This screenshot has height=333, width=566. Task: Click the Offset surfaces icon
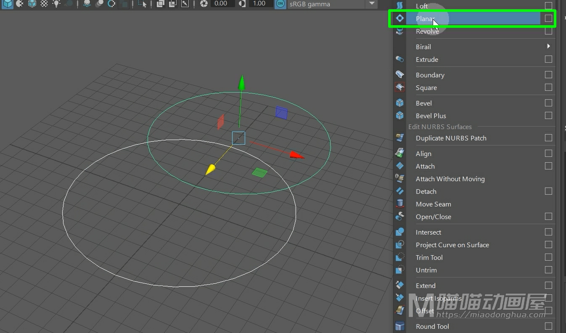click(x=399, y=311)
